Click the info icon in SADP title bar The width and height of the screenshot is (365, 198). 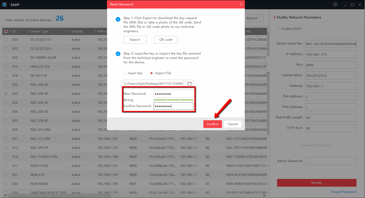(335, 5)
